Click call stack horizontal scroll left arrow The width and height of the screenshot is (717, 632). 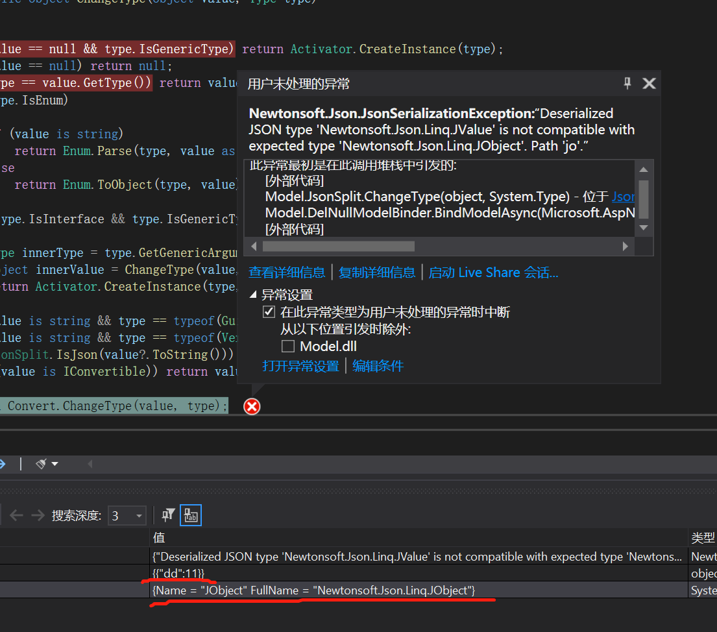254,247
